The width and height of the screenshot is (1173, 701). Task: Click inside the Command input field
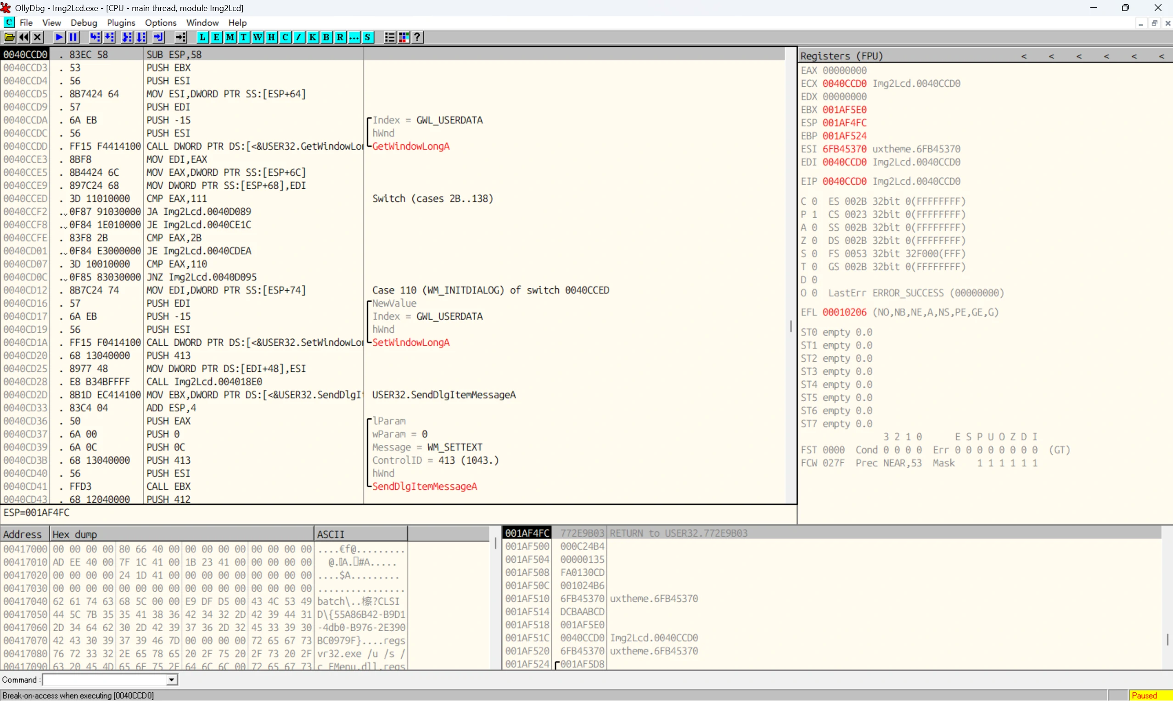104,680
